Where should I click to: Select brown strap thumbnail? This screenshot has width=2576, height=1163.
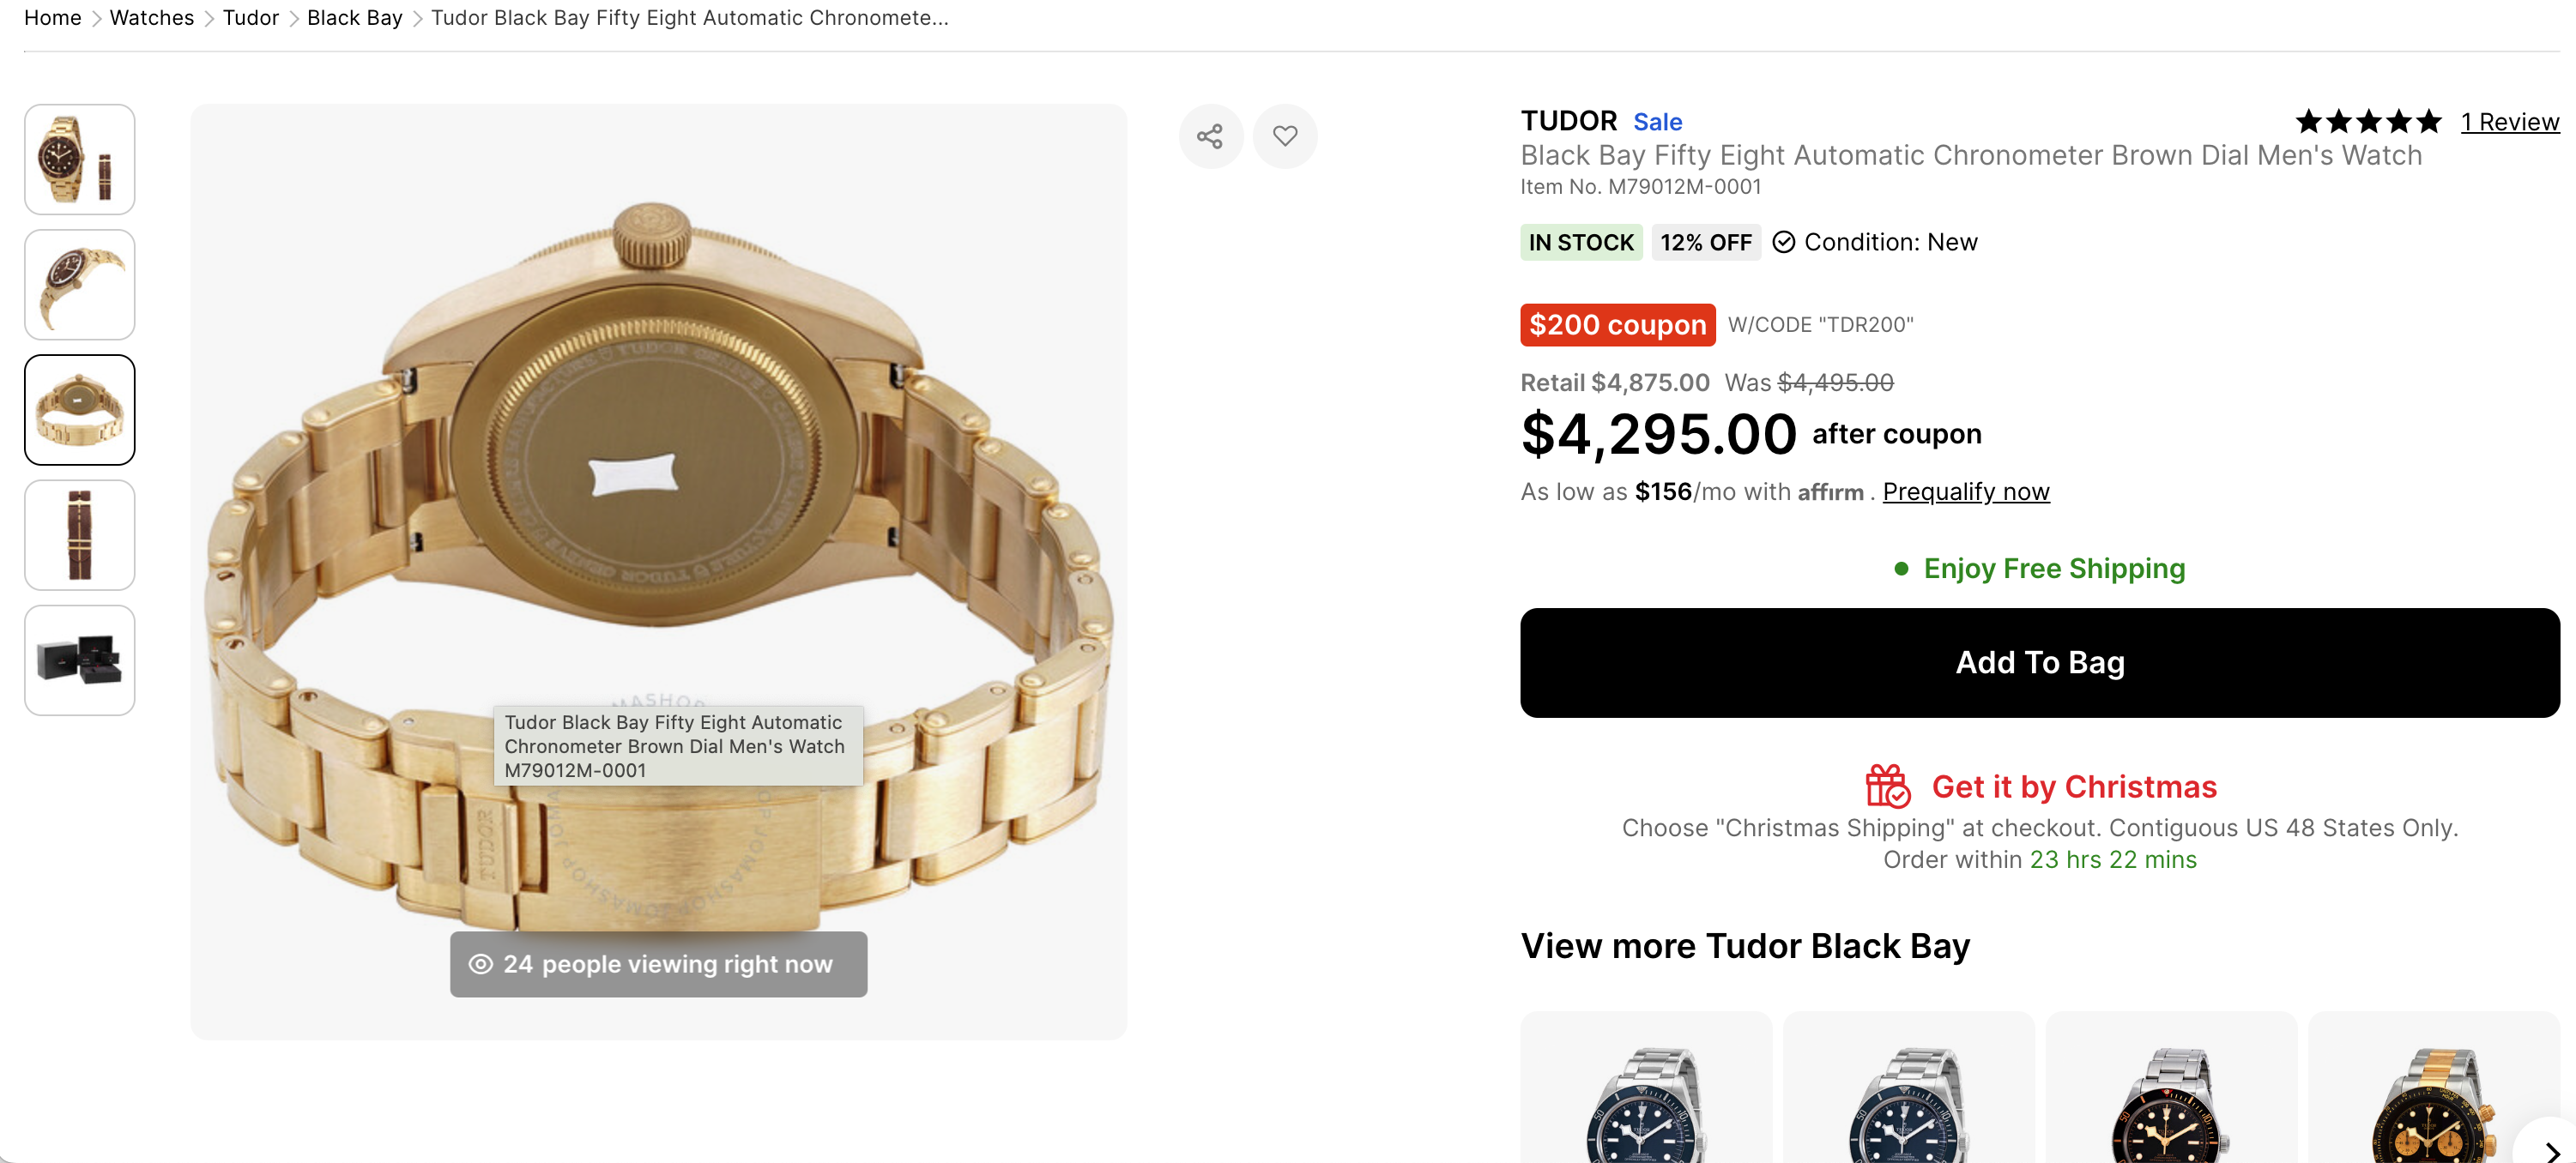(80, 535)
